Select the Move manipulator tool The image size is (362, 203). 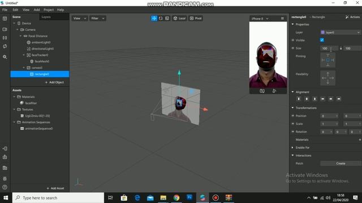point(154,18)
